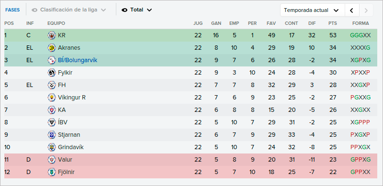Toggle eye icon next to Clasificación de la liga

[34, 10]
